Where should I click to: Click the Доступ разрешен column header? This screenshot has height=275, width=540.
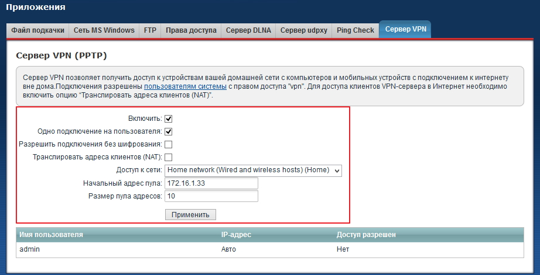(x=366, y=235)
